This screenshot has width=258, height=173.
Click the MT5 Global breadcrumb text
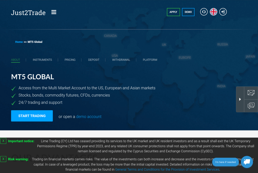[x=35, y=42]
